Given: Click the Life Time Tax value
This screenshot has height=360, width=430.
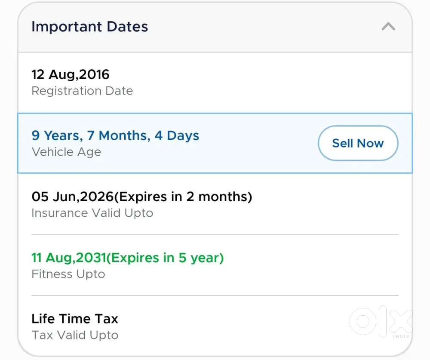Looking at the screenshot, I should [x=74, y=319].
